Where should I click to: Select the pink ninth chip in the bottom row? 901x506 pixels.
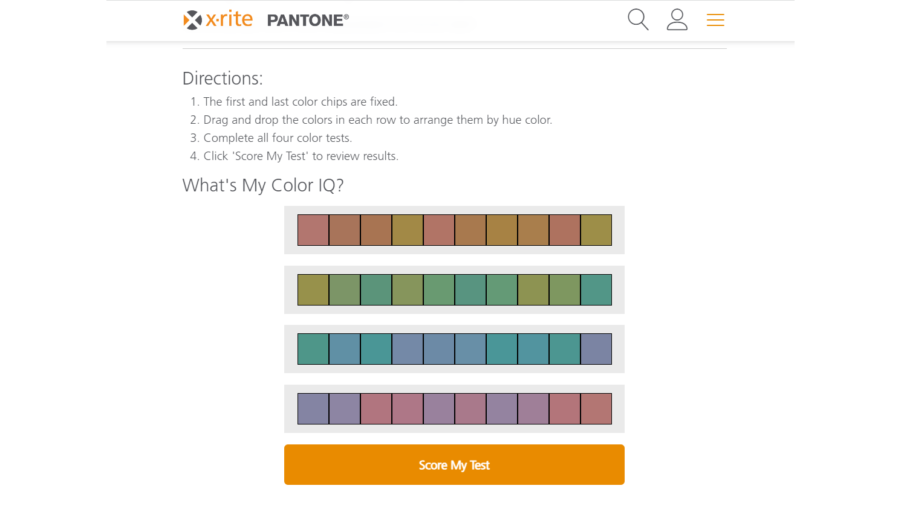(x=565, y=409)
